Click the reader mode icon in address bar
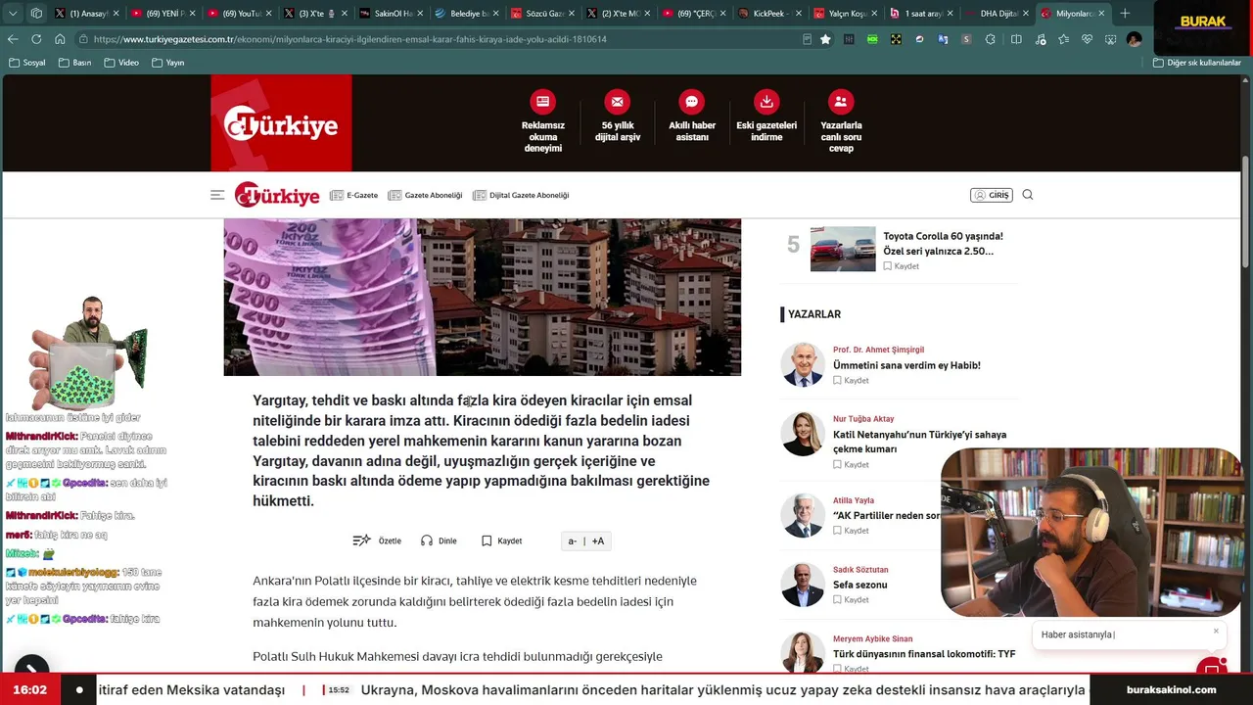 click(807, 39)
